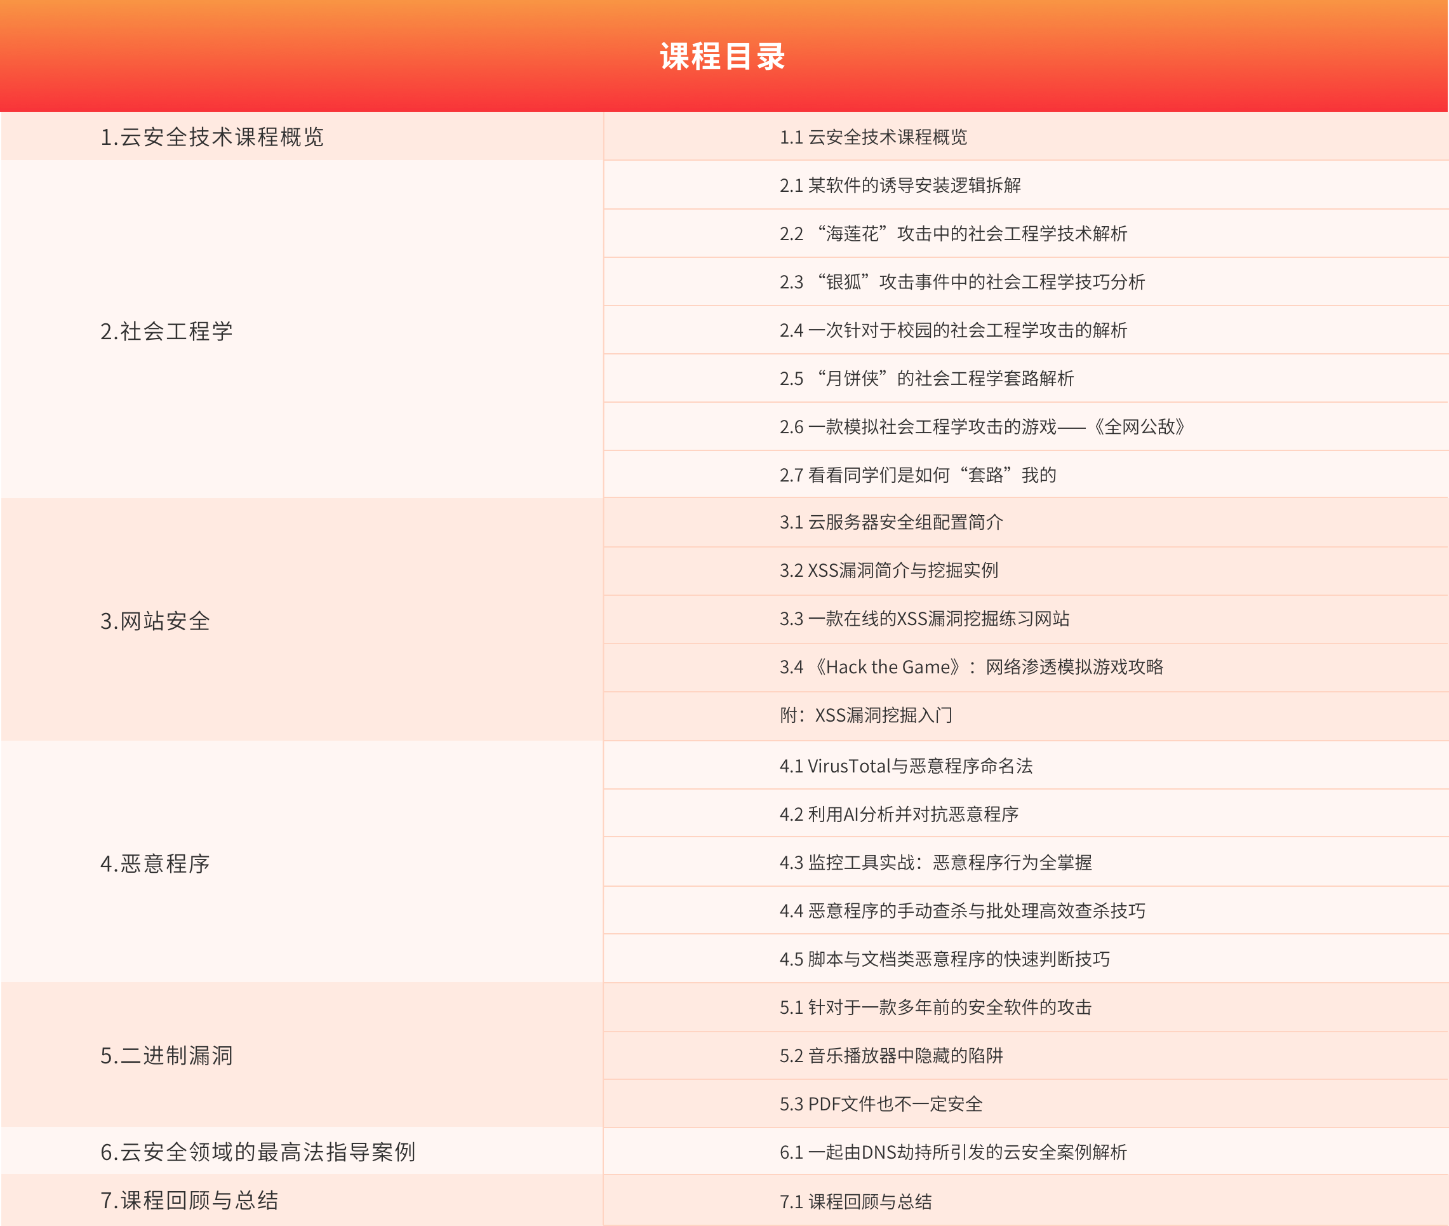The height and width of the screenshot is (1226, 1449).
Task: Click the 课程目录 header title
Action: coord(723,57)
